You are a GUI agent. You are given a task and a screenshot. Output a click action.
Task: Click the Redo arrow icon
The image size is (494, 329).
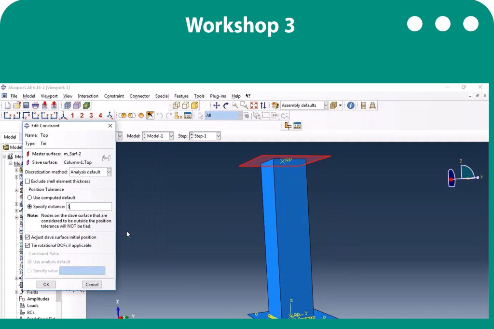[x=169, y=116]
